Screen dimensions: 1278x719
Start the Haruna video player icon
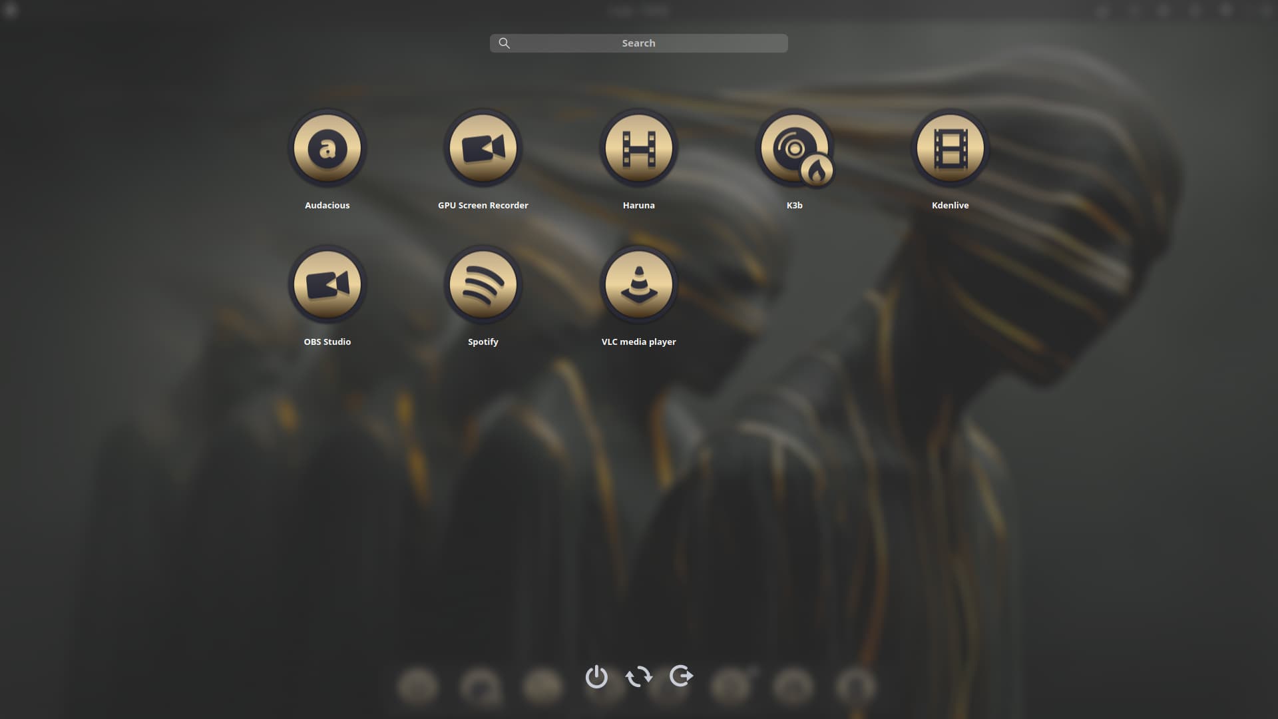pyautogui.click(x=638, y=148)
